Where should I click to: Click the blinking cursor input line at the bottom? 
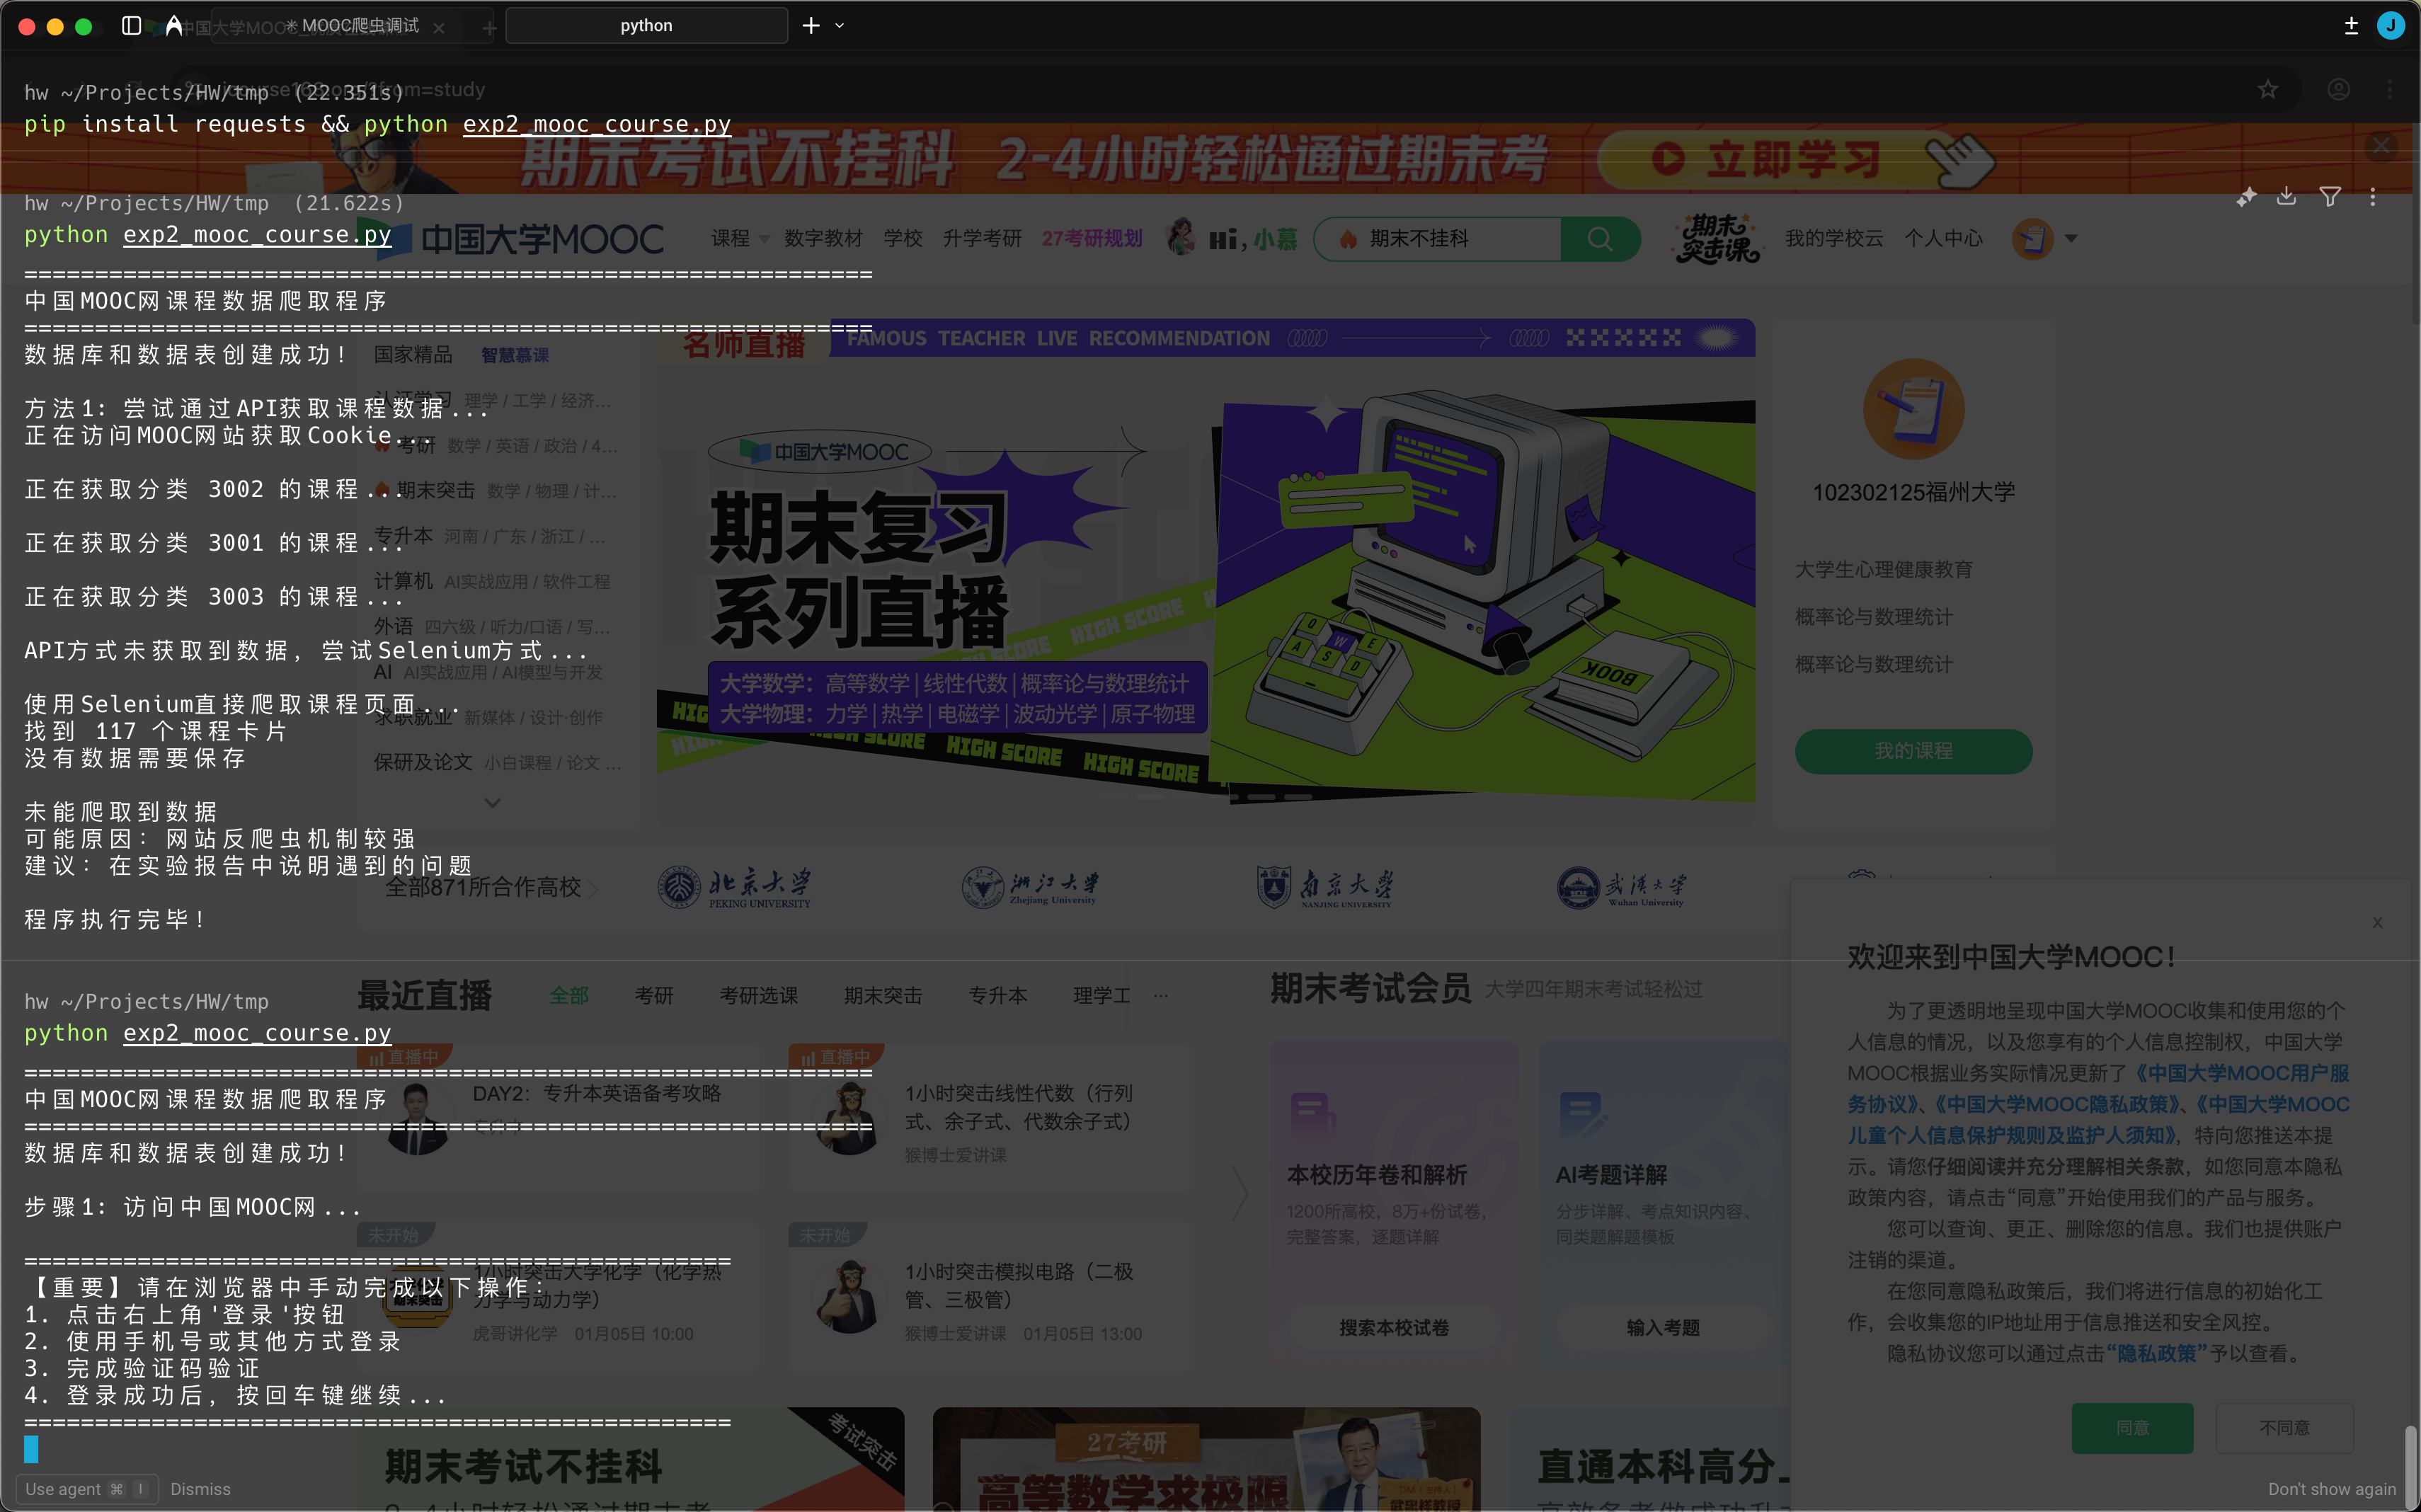pos(32,1449)
